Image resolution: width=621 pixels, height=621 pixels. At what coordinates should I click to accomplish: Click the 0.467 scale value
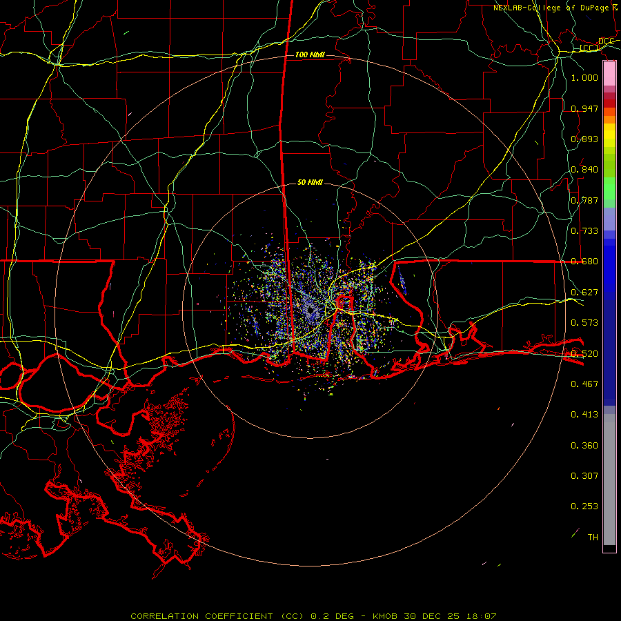point(584,384)
